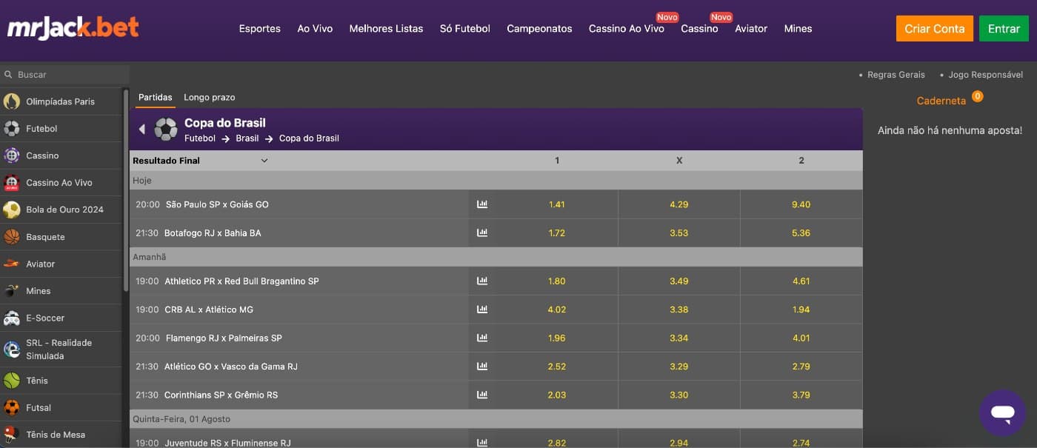Click the Buscar search field
1037x448 pixels.
tap(67, 75)
